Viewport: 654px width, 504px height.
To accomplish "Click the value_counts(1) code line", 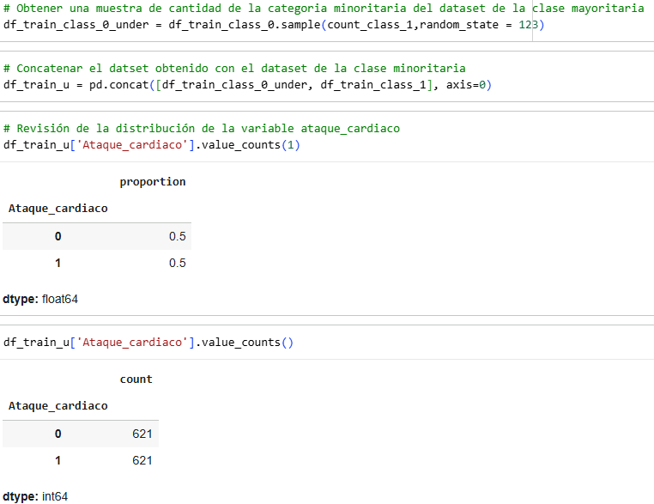I will 152,145.
